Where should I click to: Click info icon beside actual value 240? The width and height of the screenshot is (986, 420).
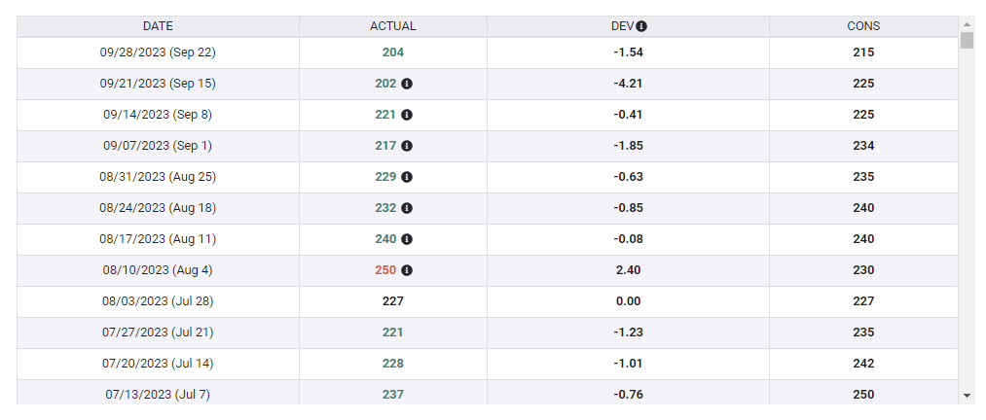(x=407, y=239)
